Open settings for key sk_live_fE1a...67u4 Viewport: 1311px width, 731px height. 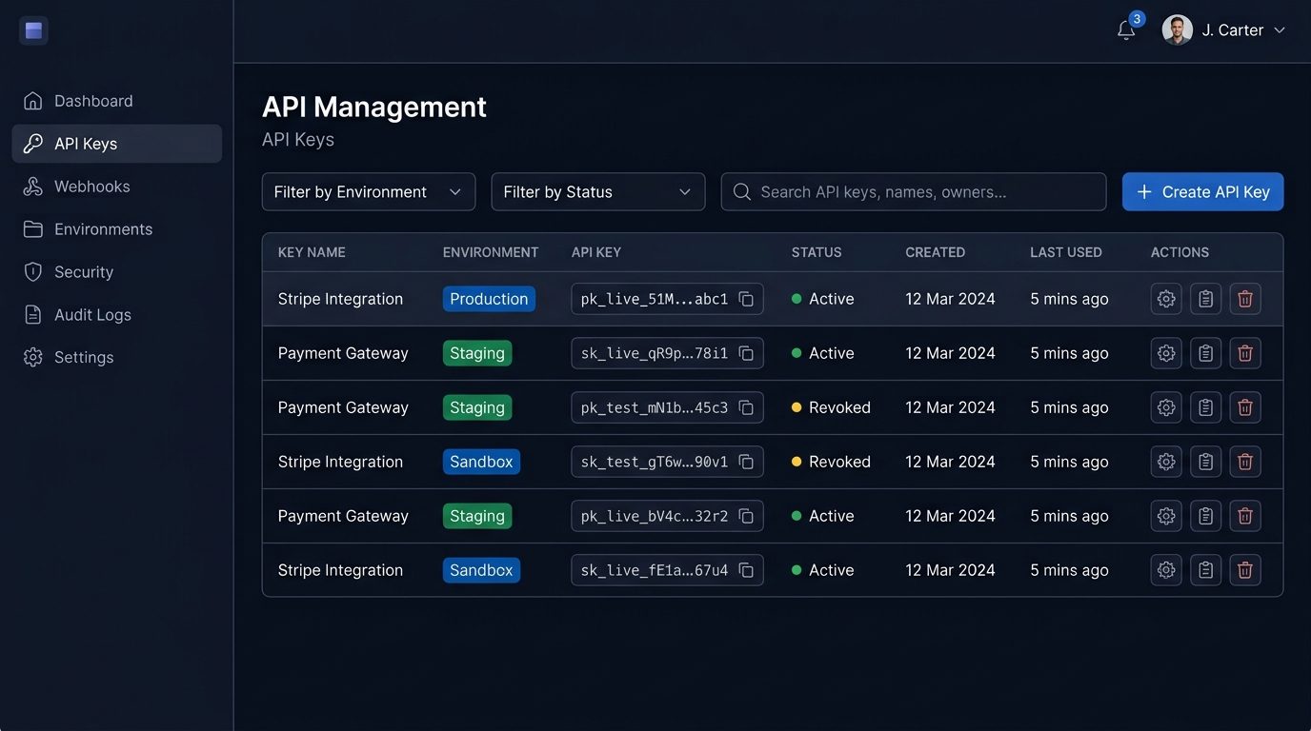pos(1166,570)
